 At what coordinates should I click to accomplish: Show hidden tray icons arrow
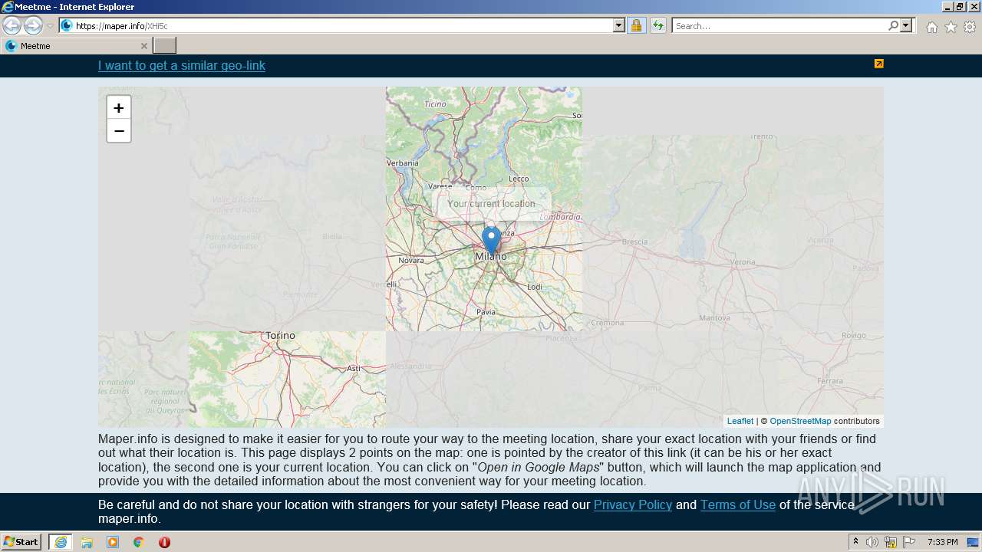point(855,542)
